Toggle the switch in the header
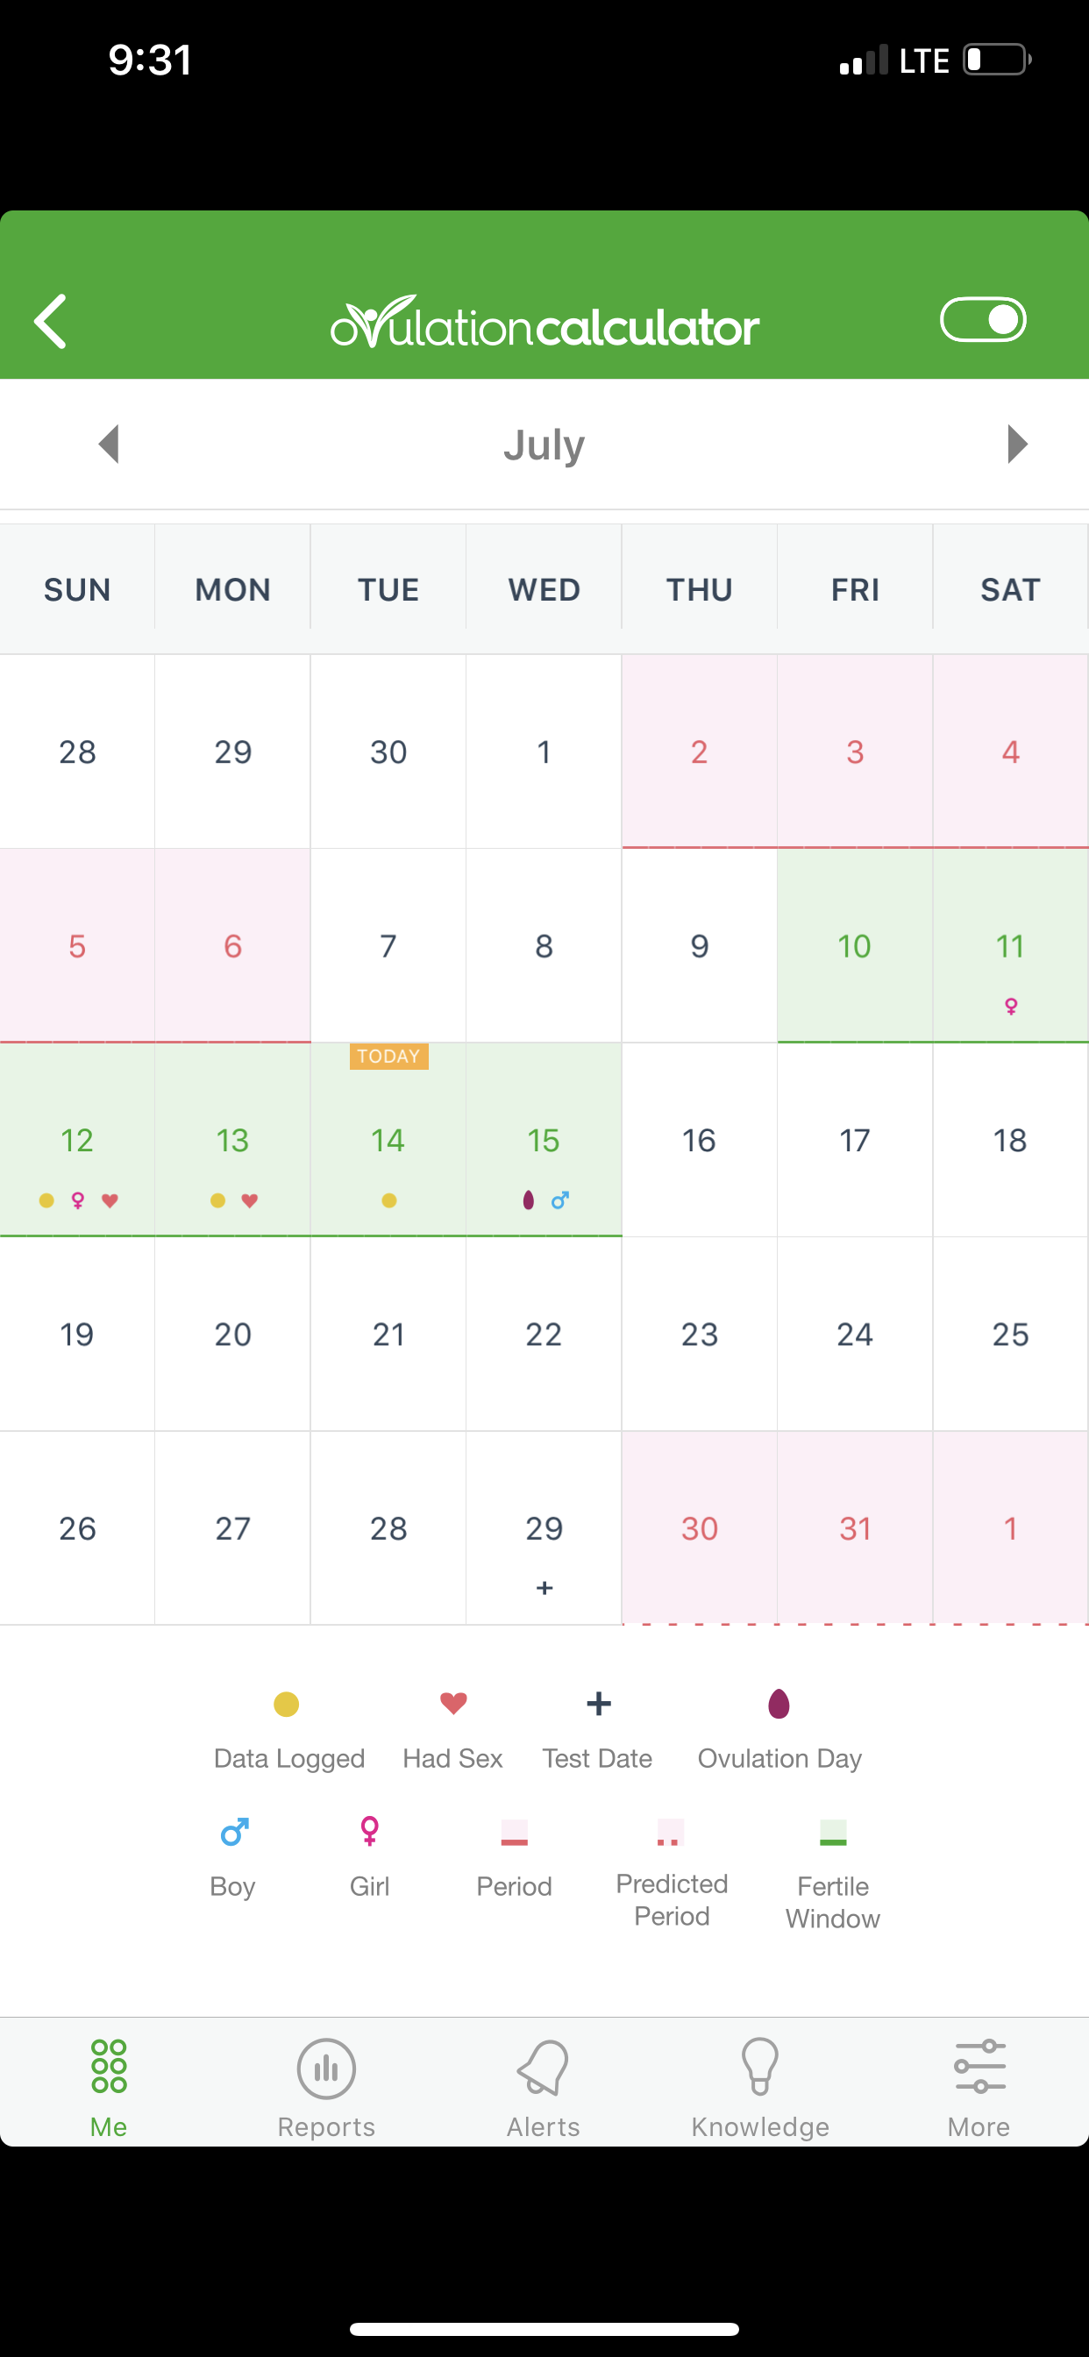The height and width of the screenshot is (2357, 1089). 983,319
